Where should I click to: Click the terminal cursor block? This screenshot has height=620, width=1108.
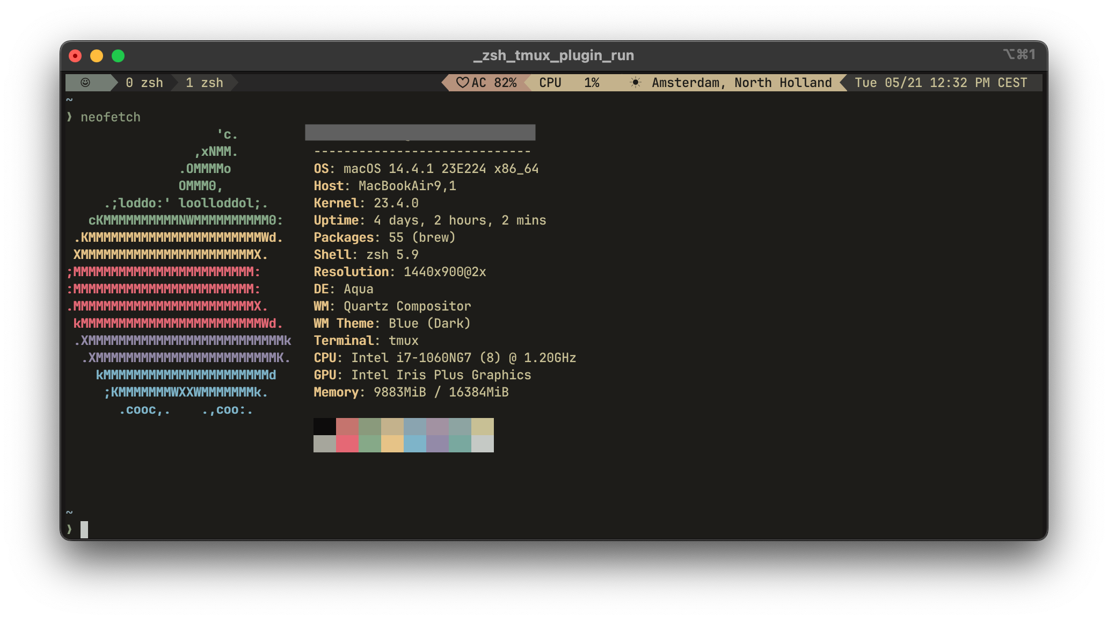point(84,530)
